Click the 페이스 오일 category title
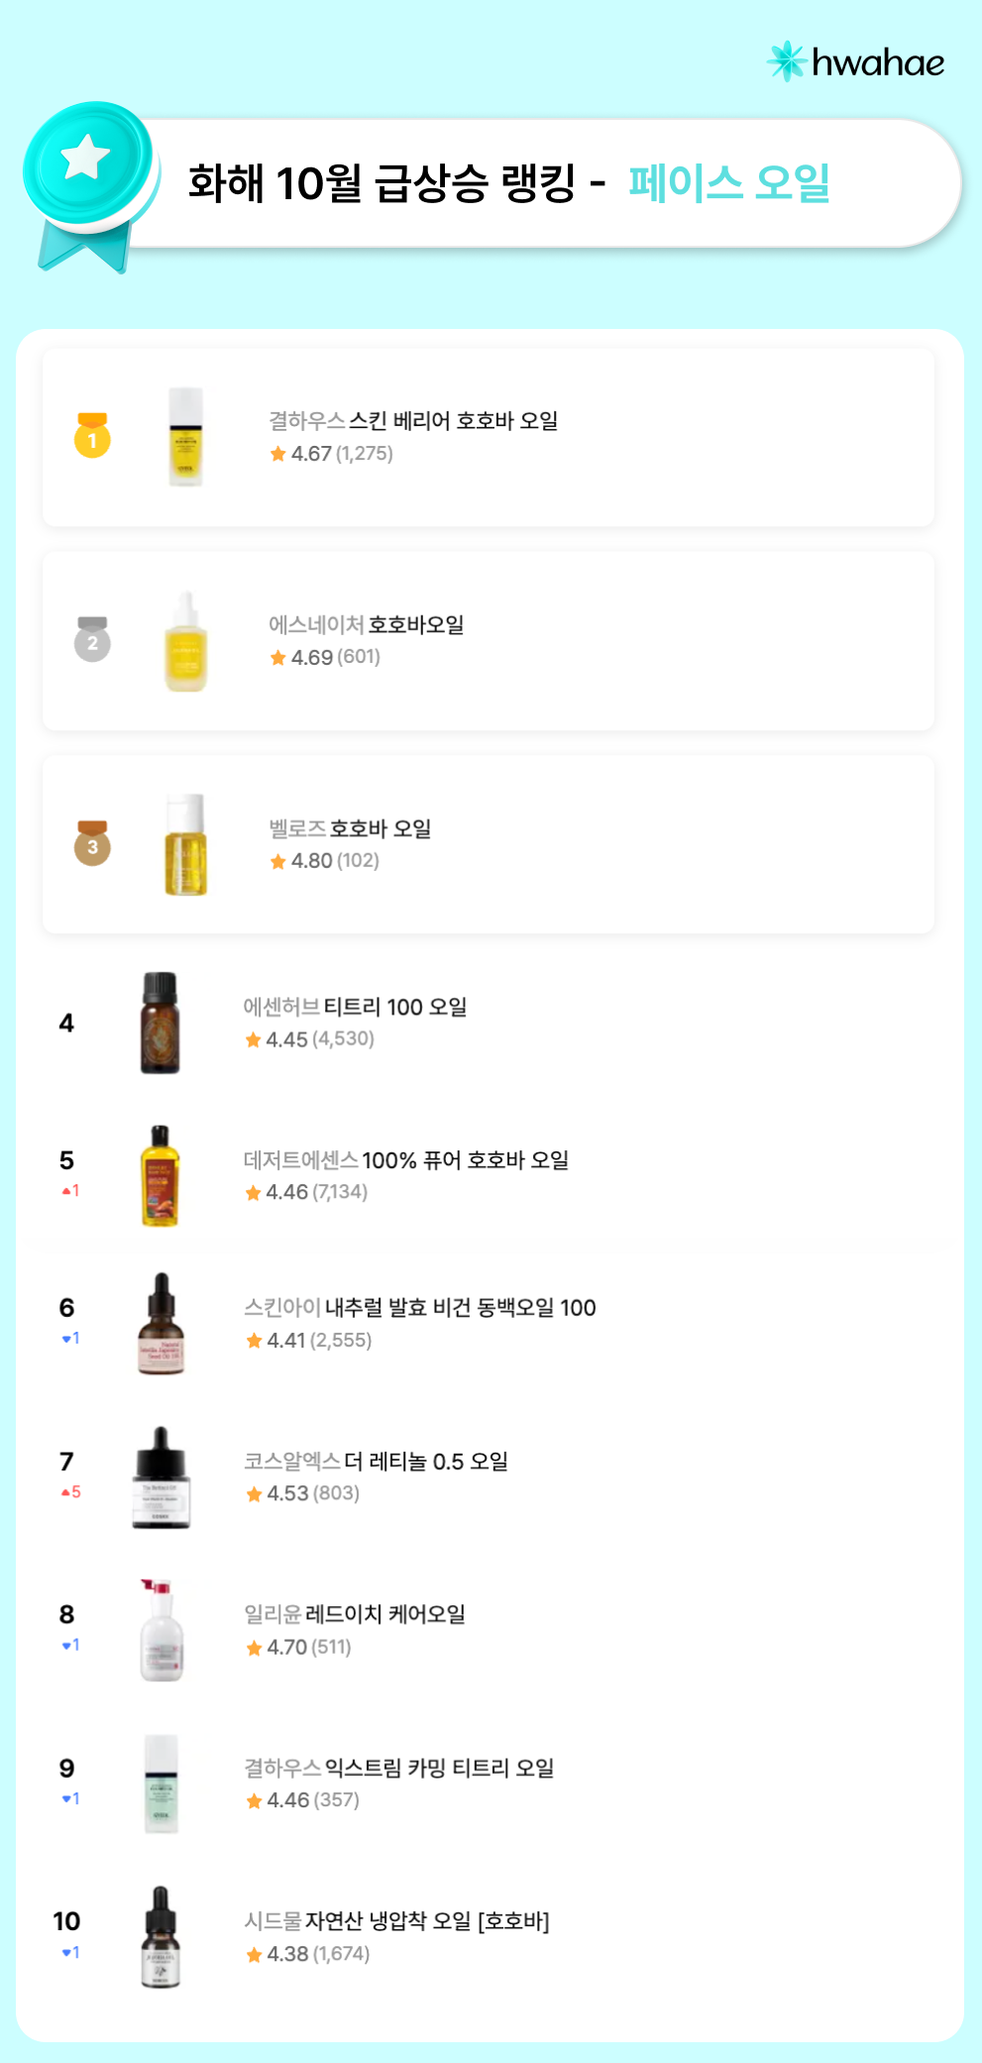This screenshot has height=2063, width=982. pyautogui.click(x=729, y=183)
